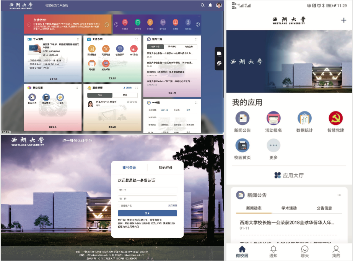Click 查看全部 in 移动应用 widget
The width and height of the screenshot is (353, 261).
coord(53,127)
